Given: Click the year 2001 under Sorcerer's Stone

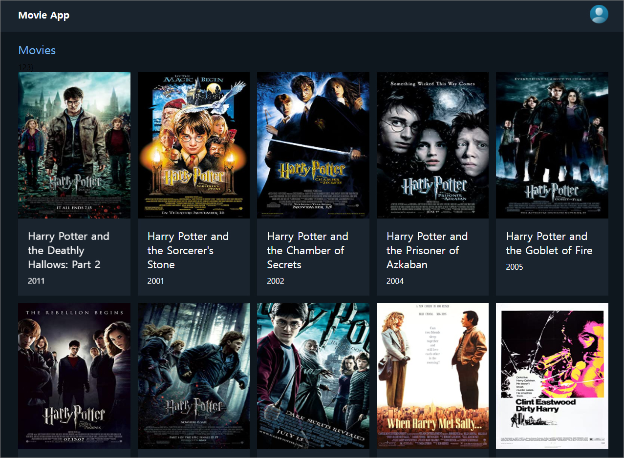Looking at the screenshot, I should click(156, 281).
